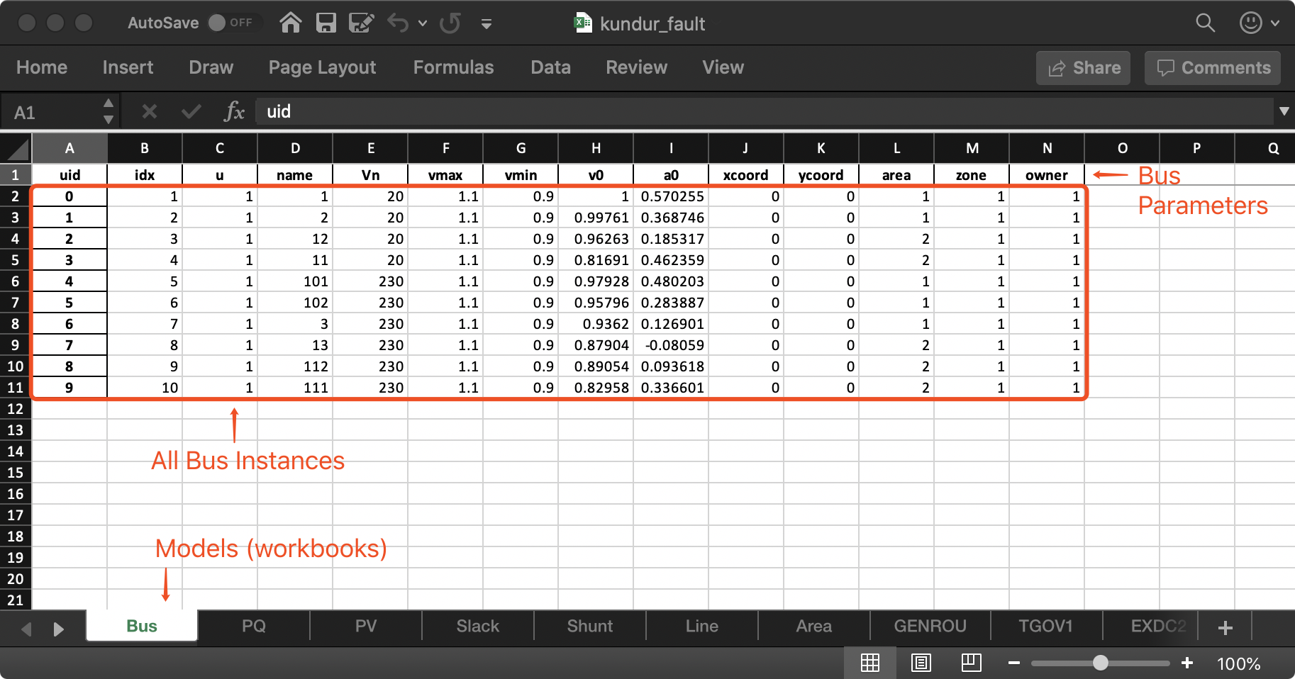The height and width of the screenshot is (679, 1295).
Task: Click the xcoord header cell
Action: pos(746,175)
